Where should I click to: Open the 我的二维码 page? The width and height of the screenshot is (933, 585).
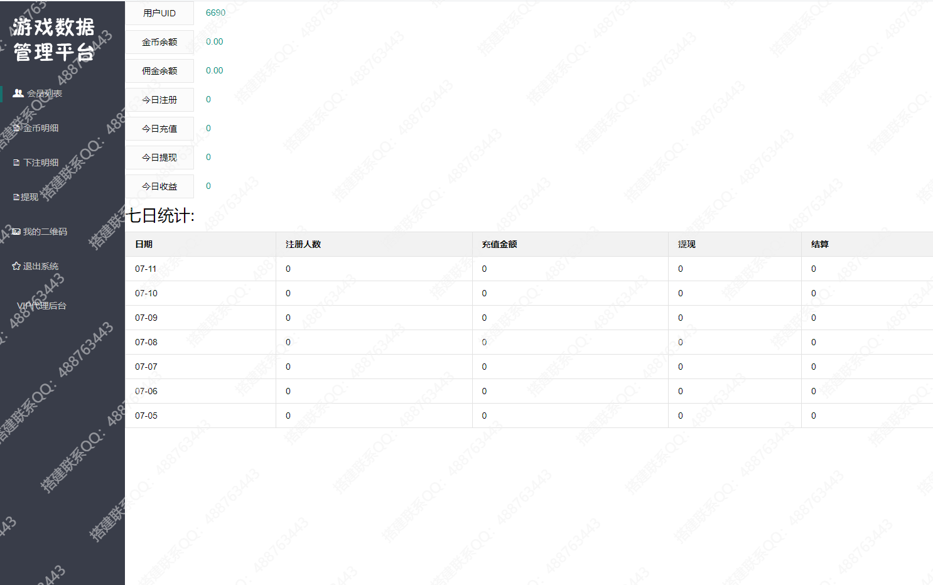[x=45, y=232]
